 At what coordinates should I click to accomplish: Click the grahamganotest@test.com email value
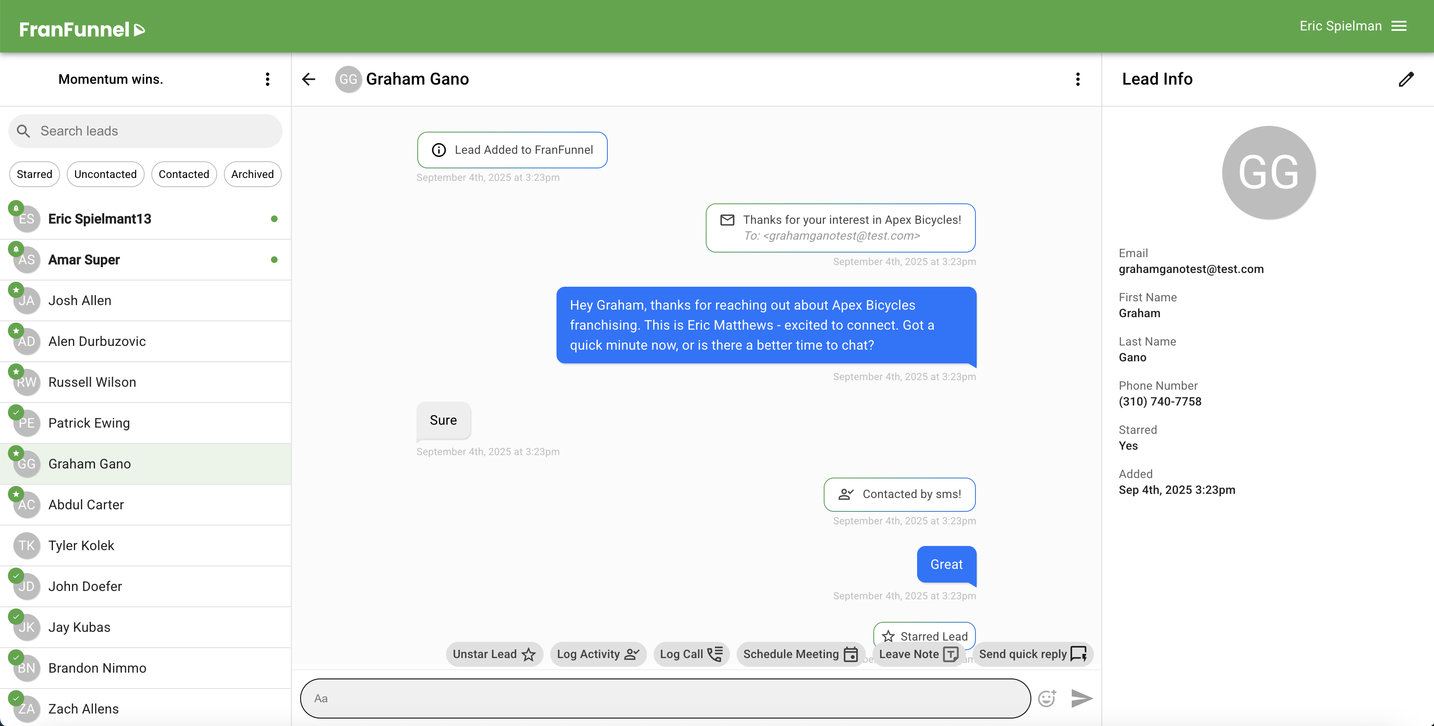point(1191,270)
